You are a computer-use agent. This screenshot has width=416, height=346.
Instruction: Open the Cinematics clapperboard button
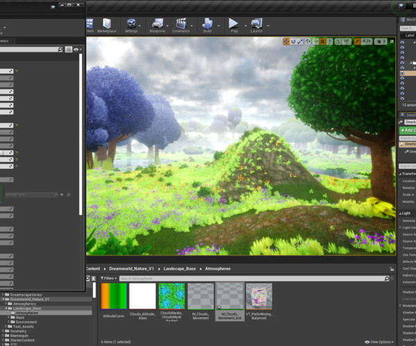pyautogui.click(x=181, y=26)
